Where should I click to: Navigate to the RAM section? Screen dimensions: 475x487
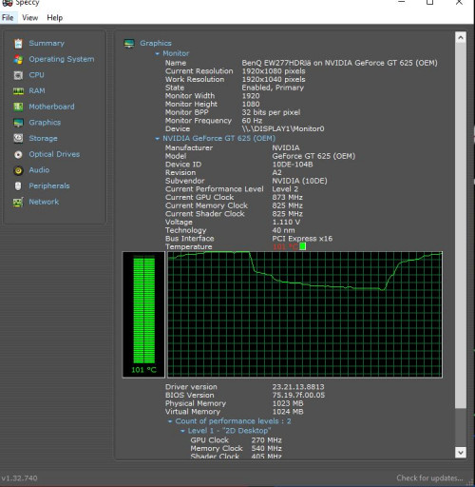[37, 90]
